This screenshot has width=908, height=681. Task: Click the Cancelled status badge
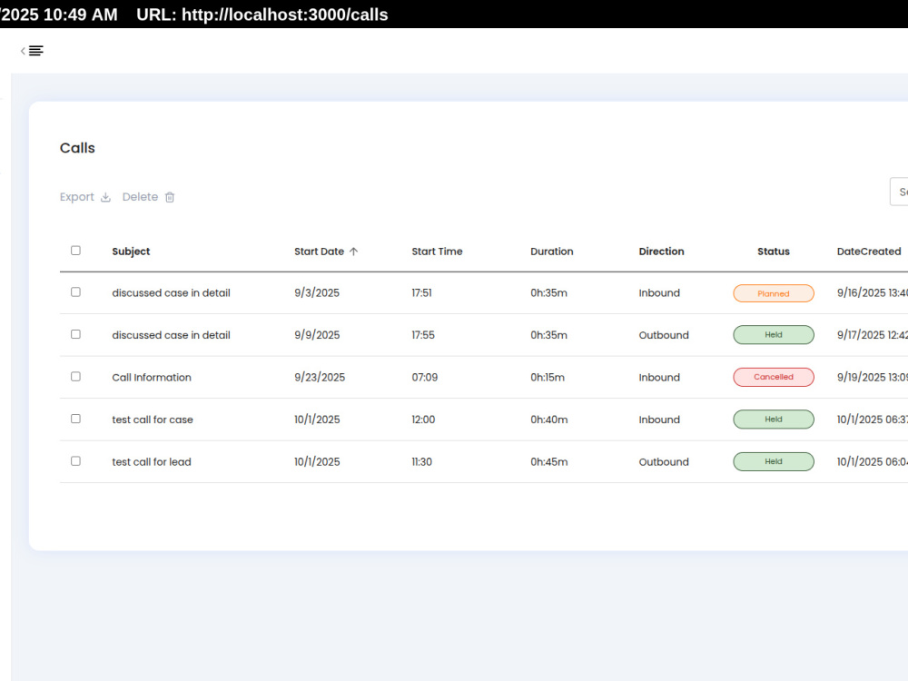pos(774,377)
